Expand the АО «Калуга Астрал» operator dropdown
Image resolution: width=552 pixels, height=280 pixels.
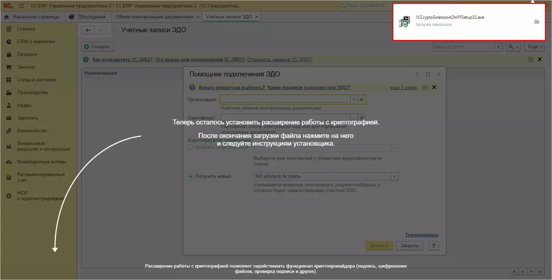tap(395, 176)
